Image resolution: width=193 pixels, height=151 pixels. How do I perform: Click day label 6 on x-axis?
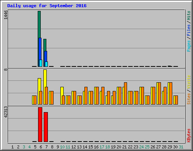[41, 147]
